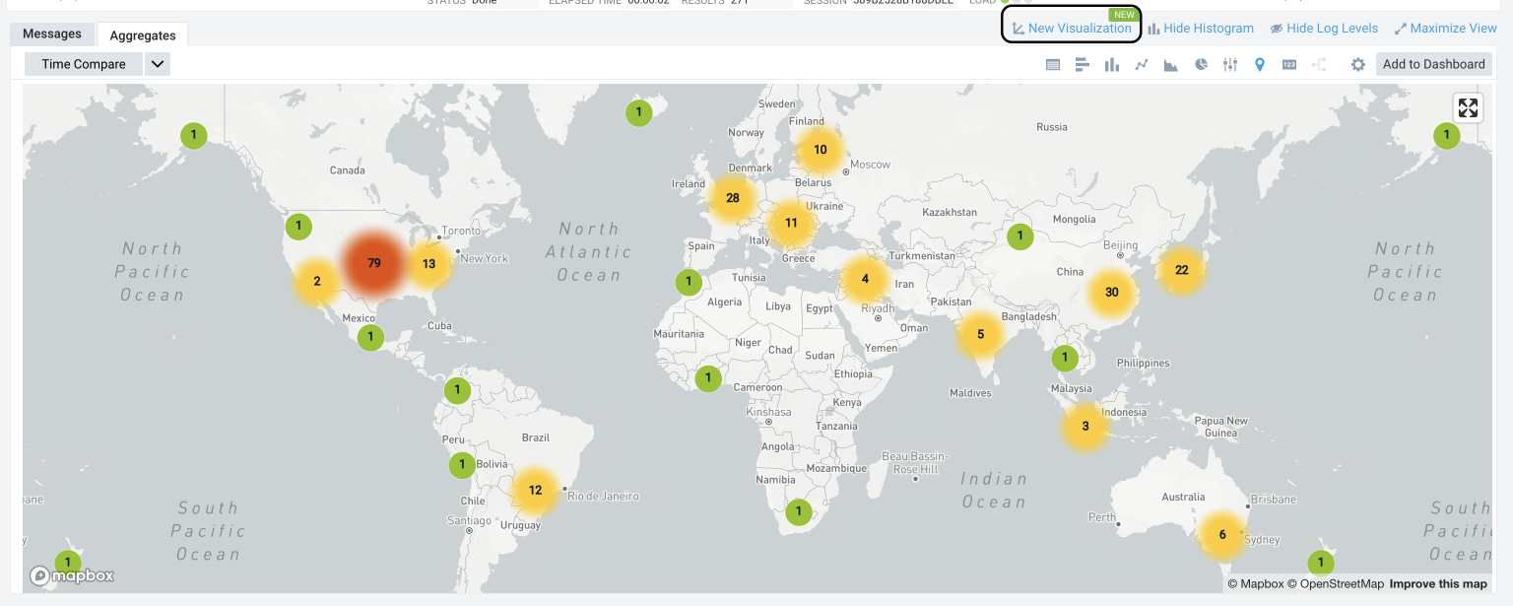This screenshot has width=1513, height=606.
Task: Select the column chart type
Action: tap(1112, 65)
